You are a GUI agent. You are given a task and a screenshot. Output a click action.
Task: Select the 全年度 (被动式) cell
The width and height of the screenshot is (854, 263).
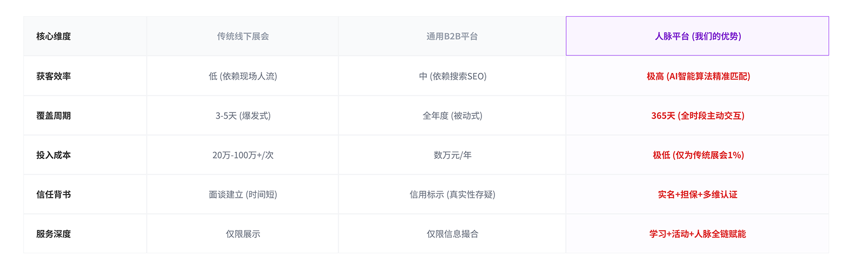pos(452,116)
